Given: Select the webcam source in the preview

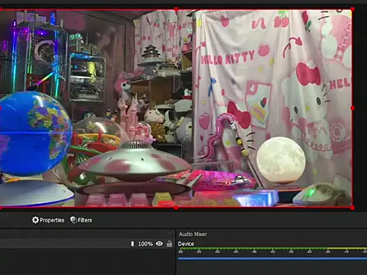Looking at the screenshot, I should (176, 108).
